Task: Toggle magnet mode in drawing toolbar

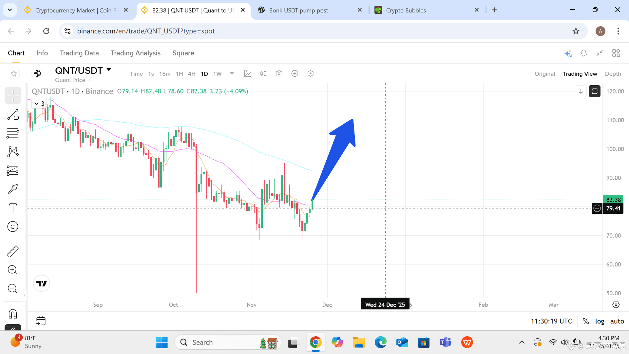Action: [13, 314]
